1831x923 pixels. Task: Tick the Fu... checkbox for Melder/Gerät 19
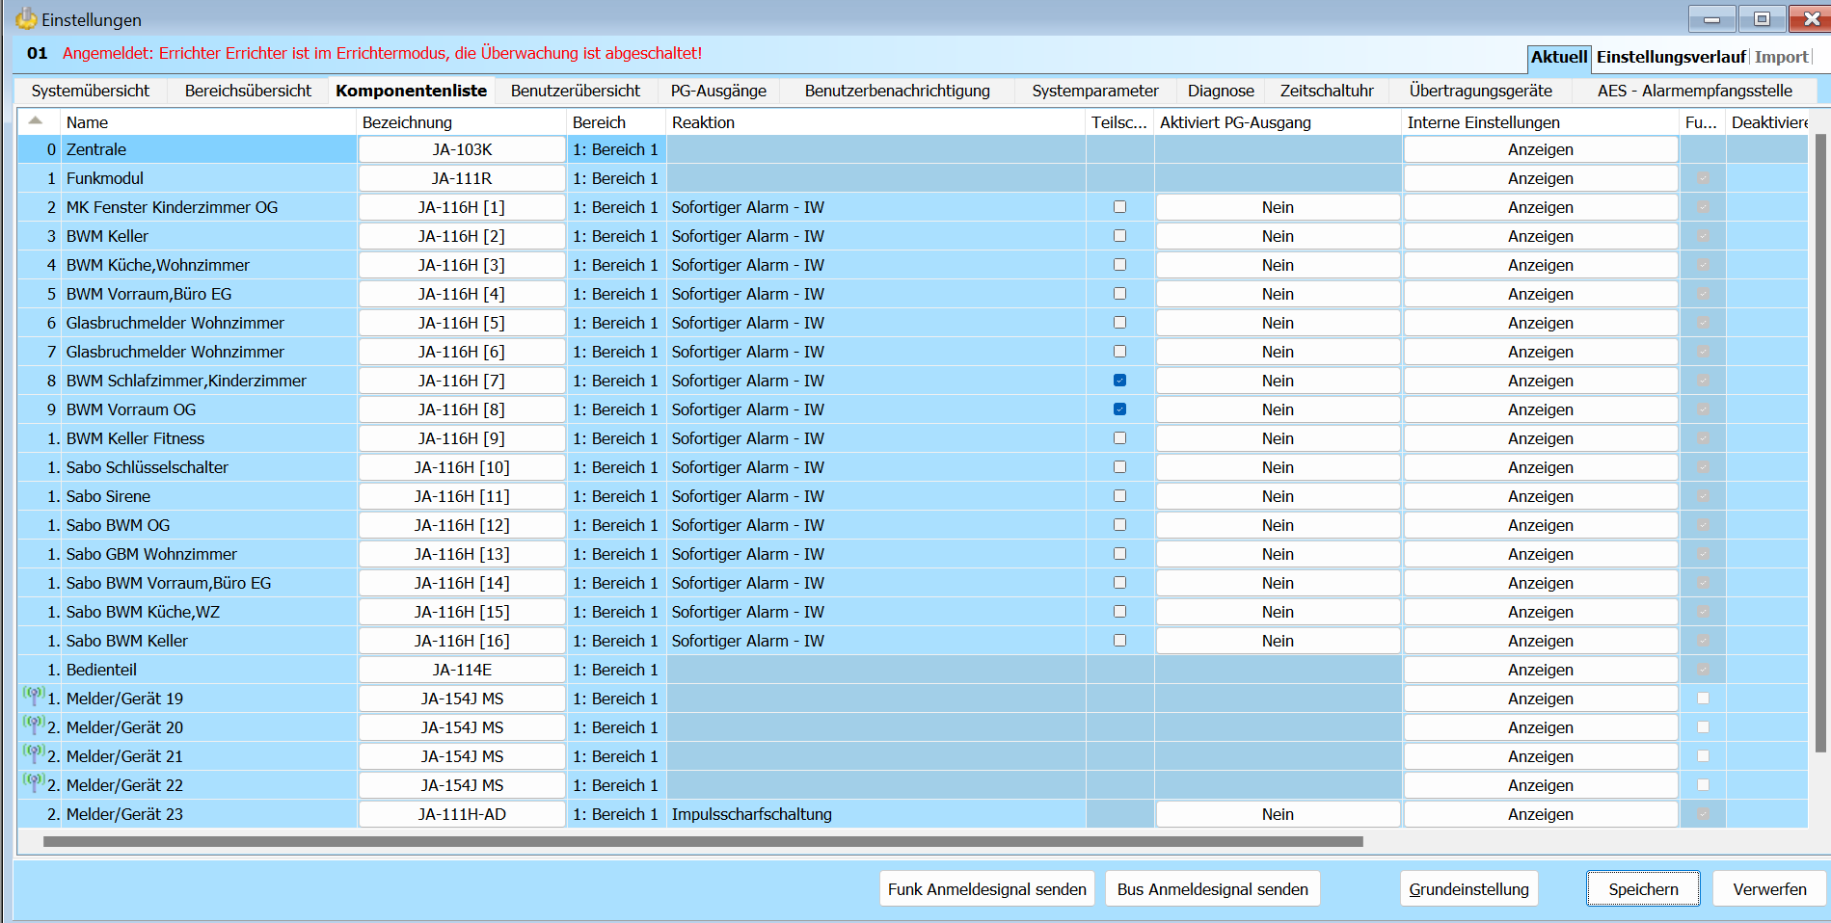click(x=1703, y=699)
